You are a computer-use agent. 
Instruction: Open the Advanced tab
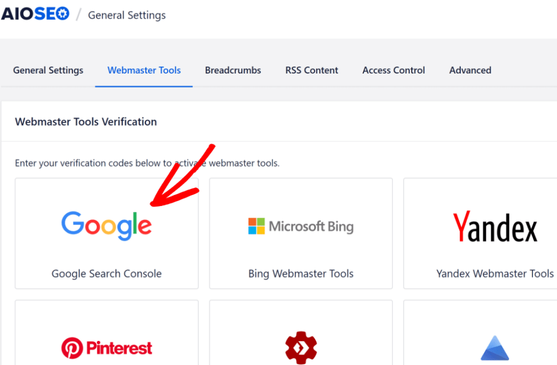tap(470, 70)
